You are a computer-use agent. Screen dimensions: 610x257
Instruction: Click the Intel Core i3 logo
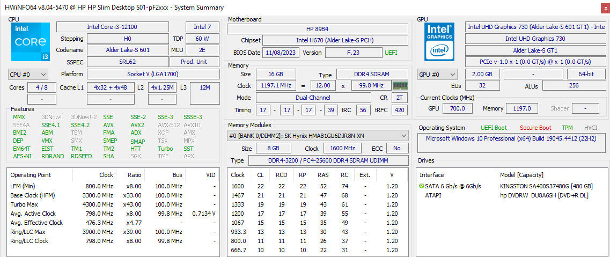pos(31,42)
